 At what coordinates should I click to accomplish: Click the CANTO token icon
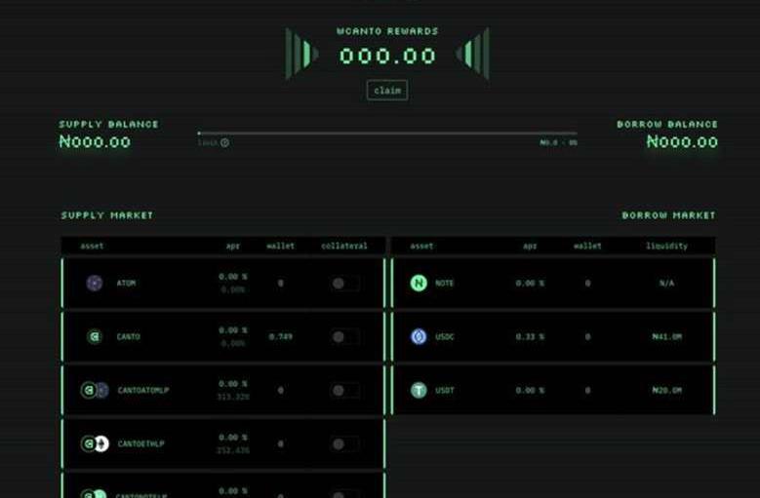95,337
